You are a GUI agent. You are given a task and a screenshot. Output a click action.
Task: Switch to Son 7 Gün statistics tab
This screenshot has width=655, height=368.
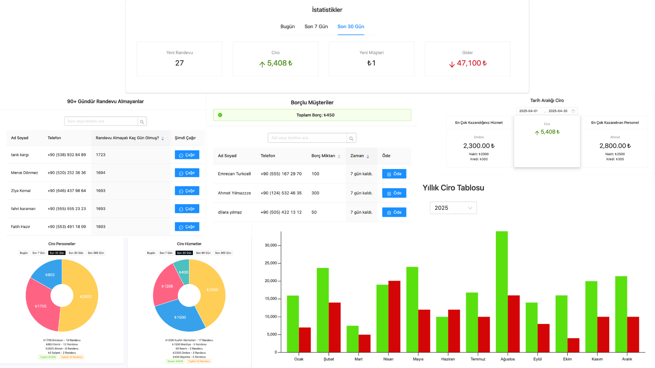pyautogui.click(x=316, y=27)
